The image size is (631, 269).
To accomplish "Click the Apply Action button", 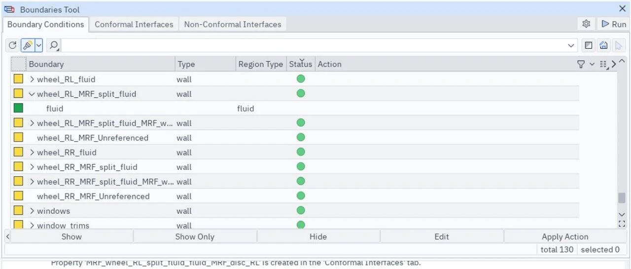I will (x=565, y=236).
